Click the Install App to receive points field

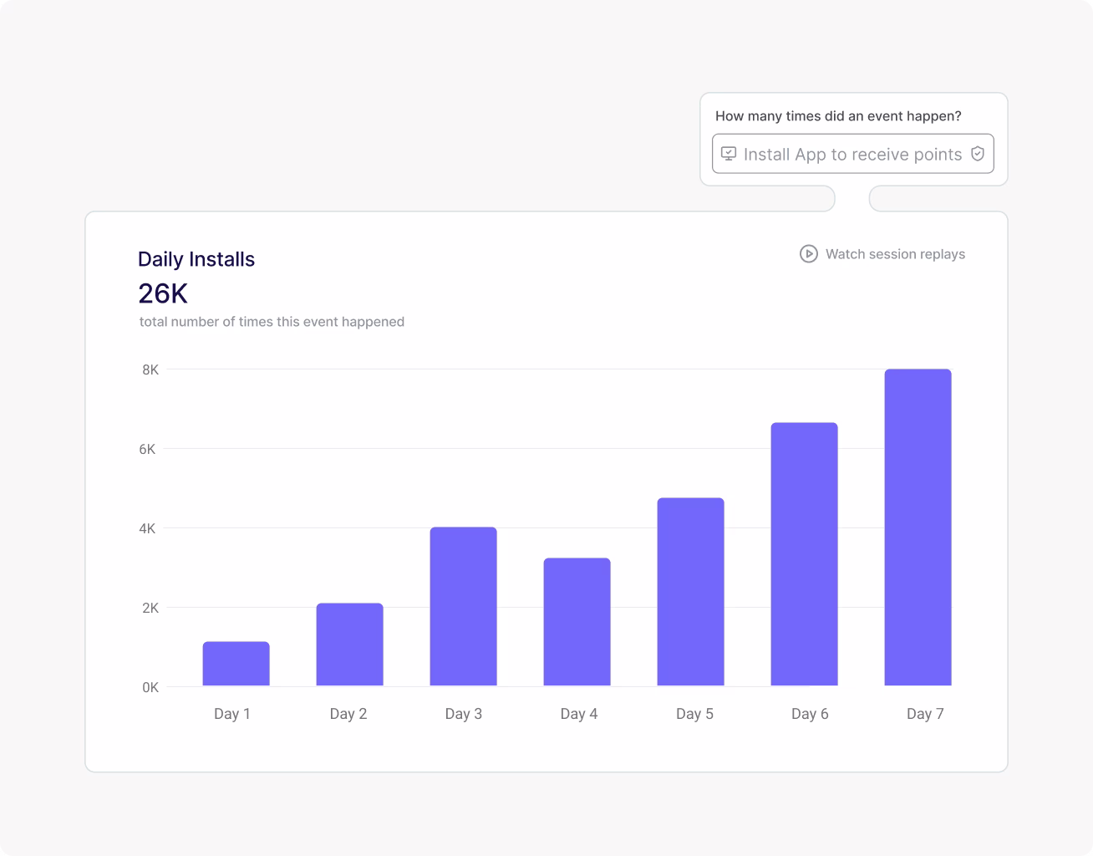click(x=852, y=154)
